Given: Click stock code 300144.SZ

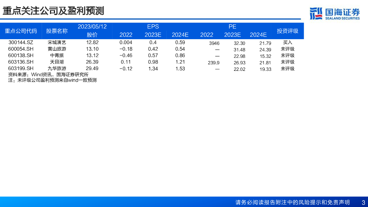Looking at the screenshot, I should [20, 42].
